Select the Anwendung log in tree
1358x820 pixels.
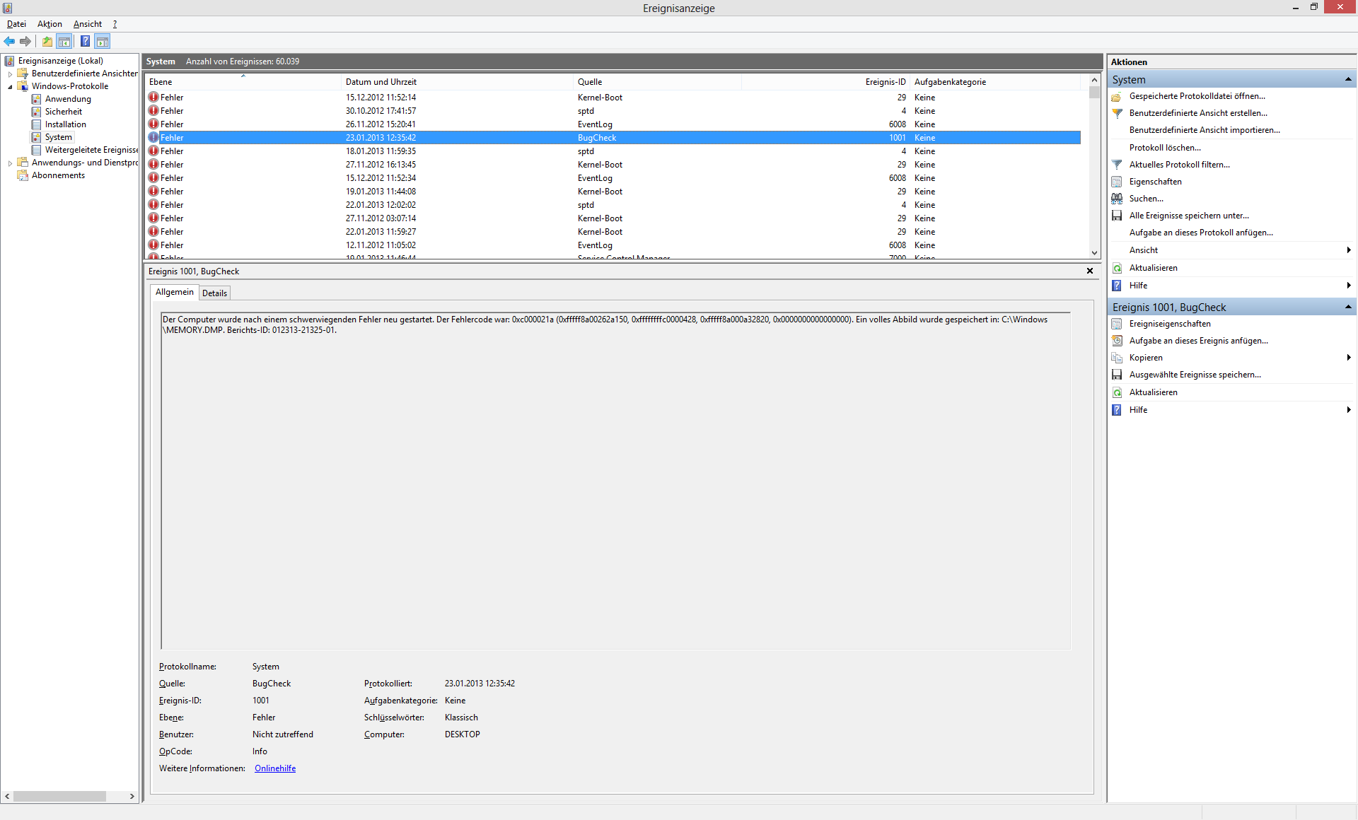click(x=68, y=99)
